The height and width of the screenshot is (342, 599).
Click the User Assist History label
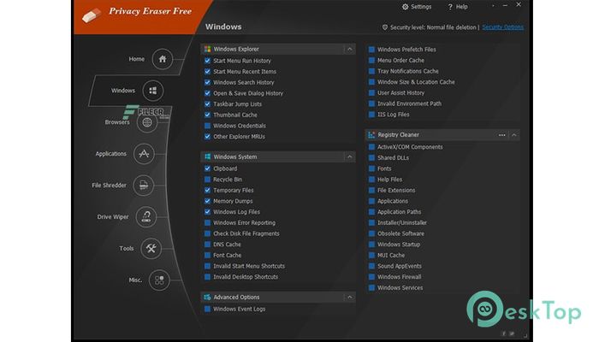click(400, 92)
